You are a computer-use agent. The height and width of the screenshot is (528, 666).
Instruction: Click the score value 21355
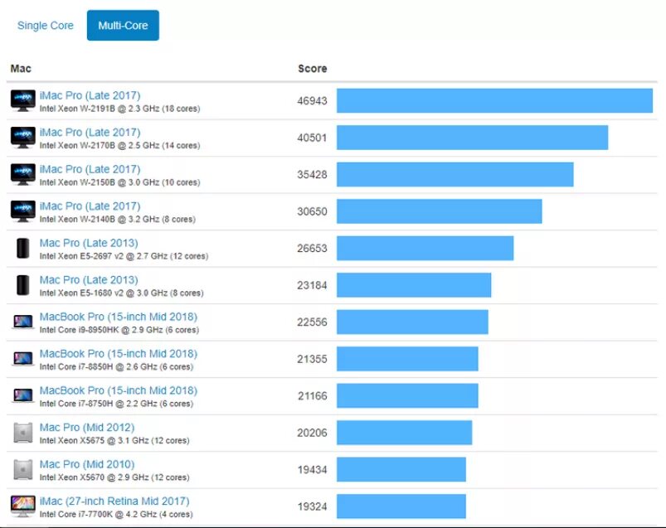coord(312,360)
